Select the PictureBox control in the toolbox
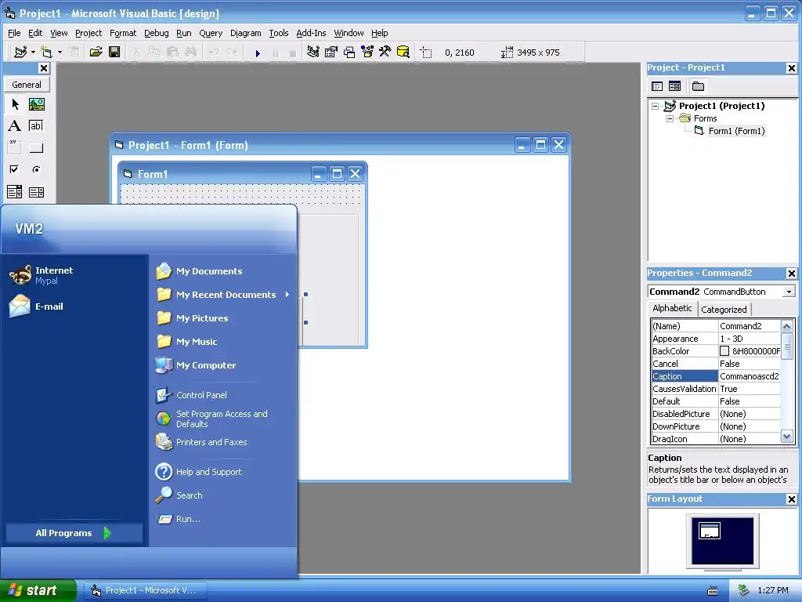This screenshot has width=802, height=602. [36, 104]
